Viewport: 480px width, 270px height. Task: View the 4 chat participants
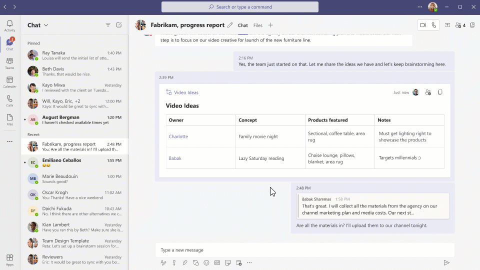click(460, 25)
